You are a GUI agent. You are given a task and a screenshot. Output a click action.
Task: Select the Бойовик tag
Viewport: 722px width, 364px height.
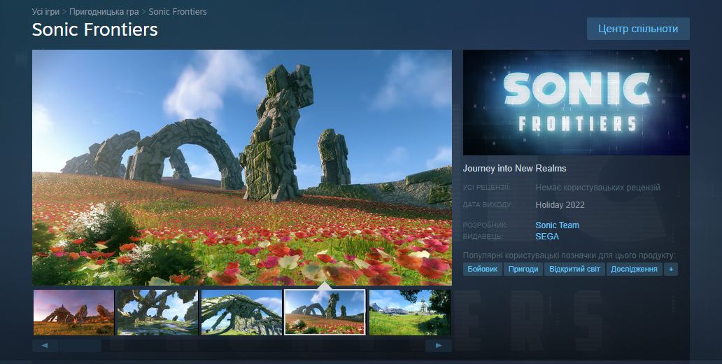[483, 269]
